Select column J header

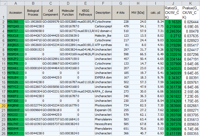point(173,4)
